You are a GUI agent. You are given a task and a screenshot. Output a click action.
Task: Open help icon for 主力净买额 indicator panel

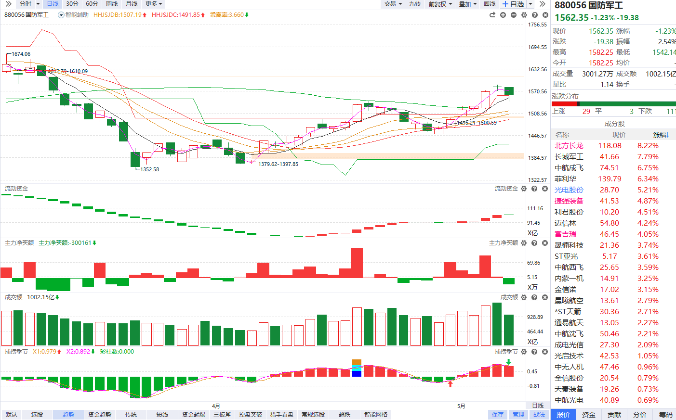click(x=534, y=243)
